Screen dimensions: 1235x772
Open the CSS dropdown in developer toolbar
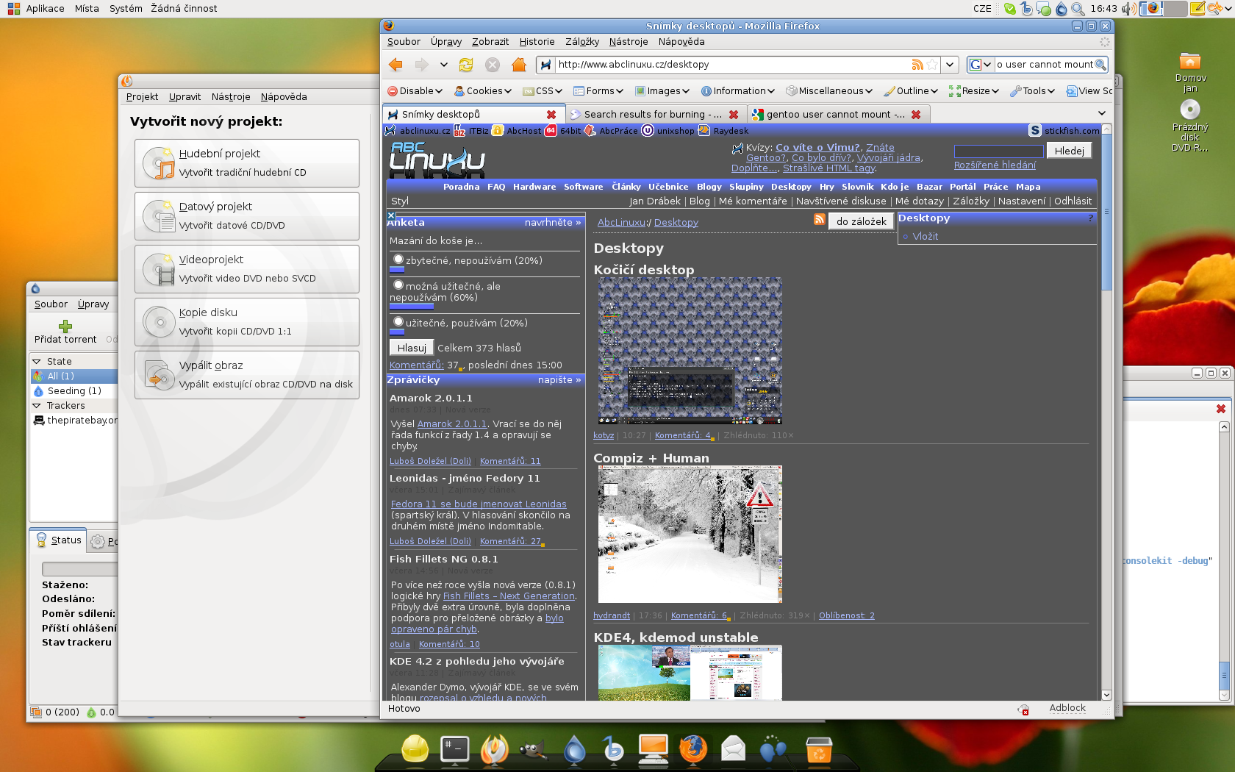click(543, 91)
